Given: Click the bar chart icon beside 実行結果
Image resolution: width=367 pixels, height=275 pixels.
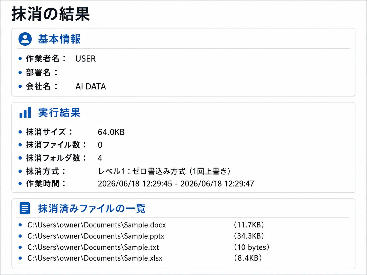Looking at the screenshot, I should click(x=25, y=112).
